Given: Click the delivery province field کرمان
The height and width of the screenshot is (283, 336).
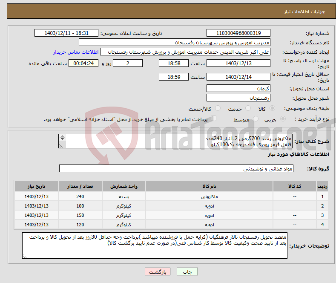Looking at the screenshot, I should [x=238, y=88].
